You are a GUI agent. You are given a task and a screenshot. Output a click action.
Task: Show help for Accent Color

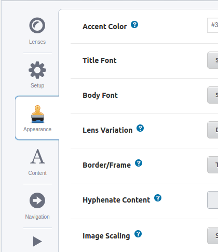[134, 24]
